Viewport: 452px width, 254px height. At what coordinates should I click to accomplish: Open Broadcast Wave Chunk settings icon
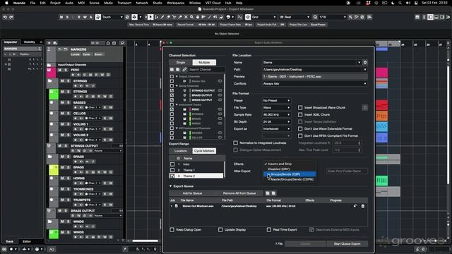click(364, 107)
